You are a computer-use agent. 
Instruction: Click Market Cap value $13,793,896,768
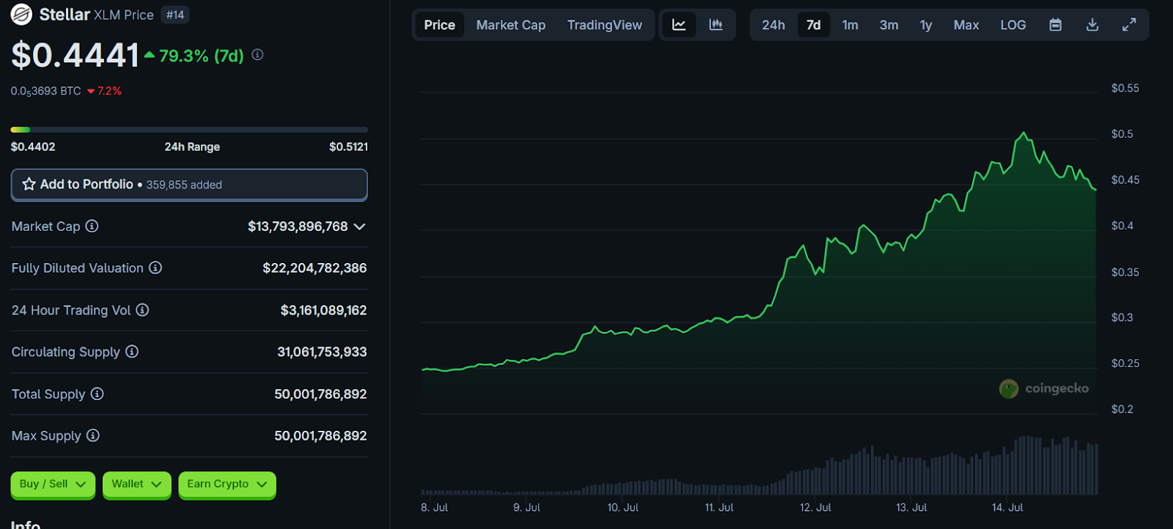pyautogui.click(x=298, y=226)
